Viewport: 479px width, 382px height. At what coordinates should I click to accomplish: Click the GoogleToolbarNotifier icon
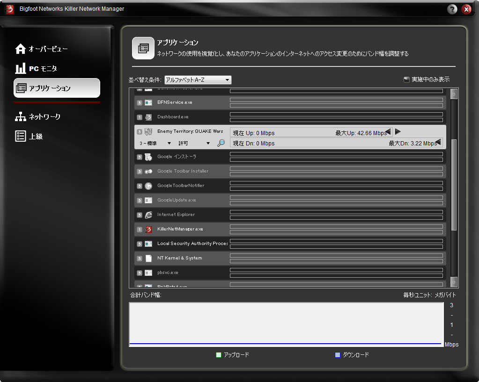(x=148, y=186)
